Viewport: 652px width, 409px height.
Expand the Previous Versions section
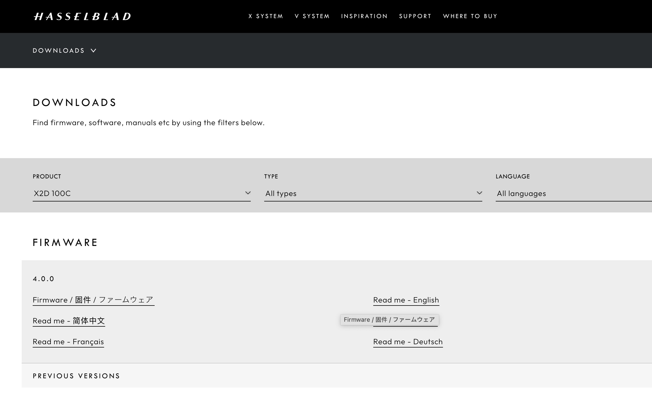[x=76, y=376]
